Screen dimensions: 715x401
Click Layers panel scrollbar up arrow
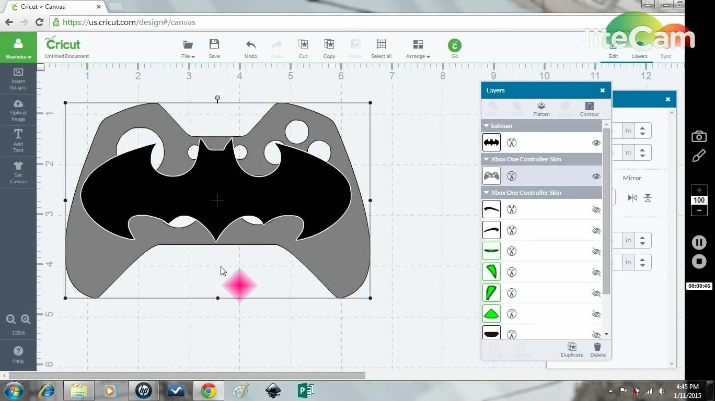[x=606, y=124]
